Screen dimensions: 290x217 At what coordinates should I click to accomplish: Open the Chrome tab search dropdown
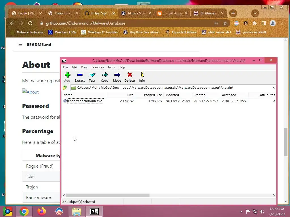[255, 13]
